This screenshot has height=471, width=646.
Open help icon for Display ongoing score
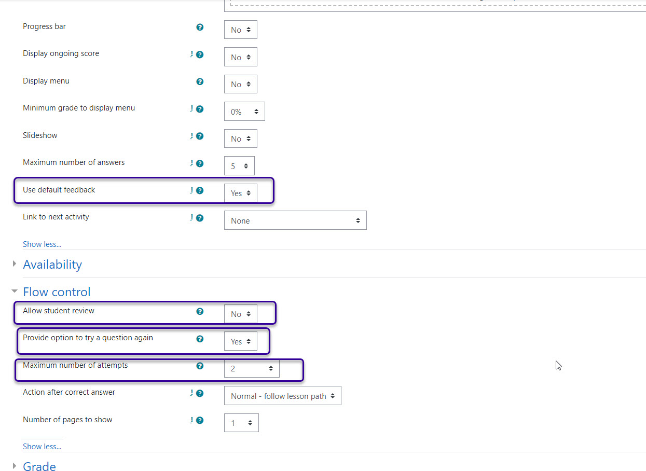(x=200, y=54)
